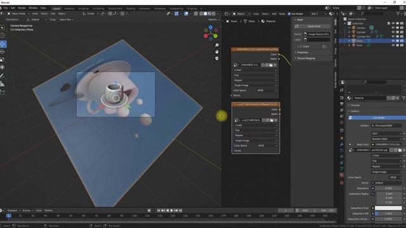Hide the selected Plane object in outliner
406x228 pixels.
click(x=393, y=41)
